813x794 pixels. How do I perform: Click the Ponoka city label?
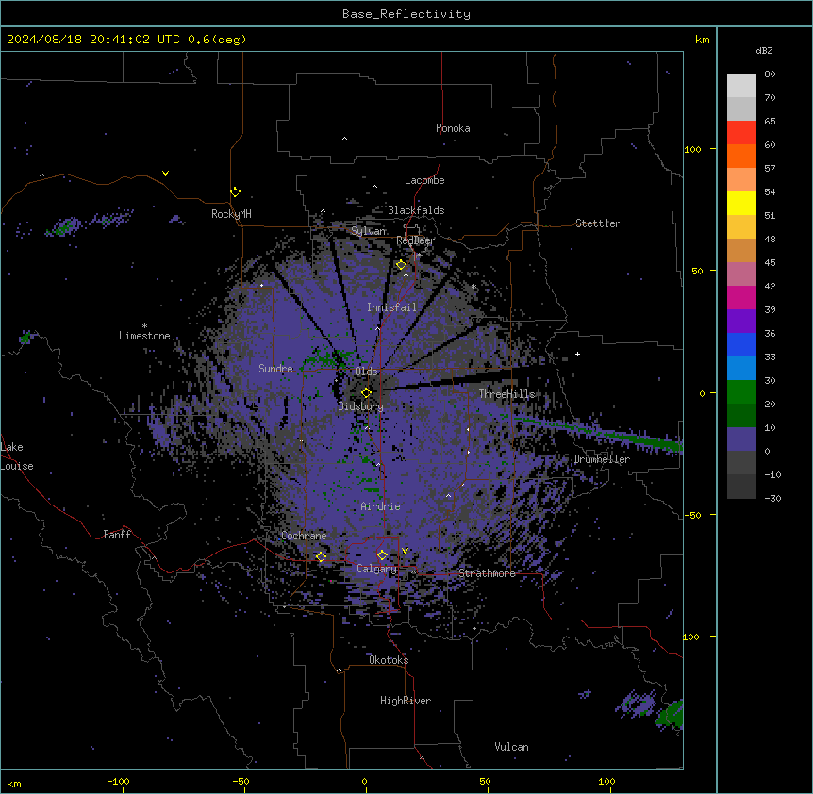click(x=453, y=128)
